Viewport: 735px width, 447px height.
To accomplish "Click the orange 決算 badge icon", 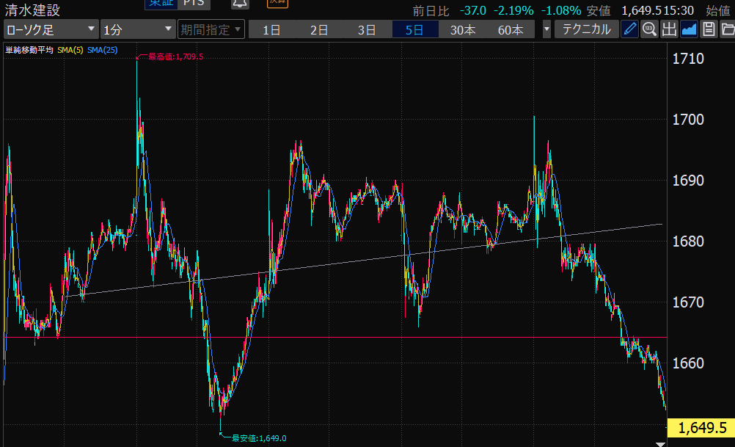I will (x=277, y=3).
